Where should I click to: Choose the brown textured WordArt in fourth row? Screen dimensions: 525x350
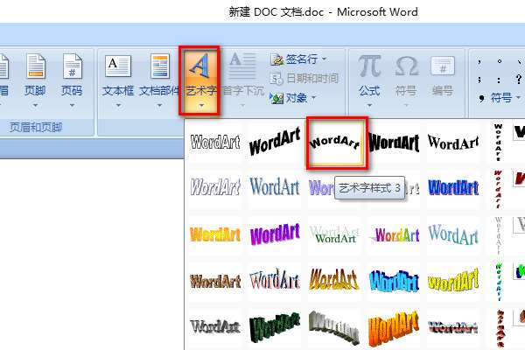click(215, 281)
